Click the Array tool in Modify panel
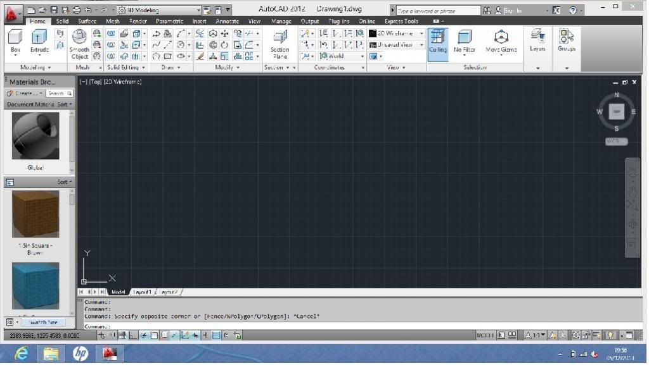The width and height of the screenshot is (649, 365). click(x=248, y=56)
